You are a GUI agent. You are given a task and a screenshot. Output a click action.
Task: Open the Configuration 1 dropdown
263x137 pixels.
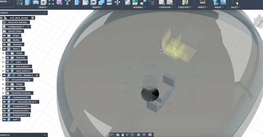[x=28, y=27]
